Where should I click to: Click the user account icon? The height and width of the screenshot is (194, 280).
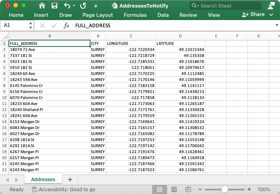point(270,6)
